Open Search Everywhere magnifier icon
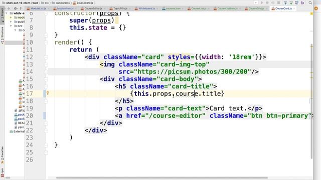 coord(310,3)
